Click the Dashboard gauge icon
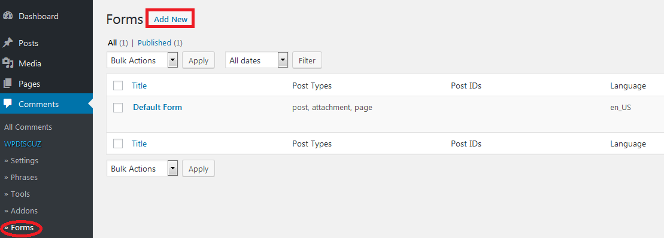This screenshot has height=238, width=664. pyautogui.click(x=8, y=17)
